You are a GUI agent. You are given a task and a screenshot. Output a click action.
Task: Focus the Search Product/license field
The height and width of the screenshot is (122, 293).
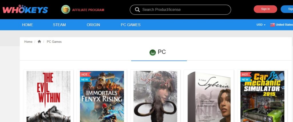[183, 10]
